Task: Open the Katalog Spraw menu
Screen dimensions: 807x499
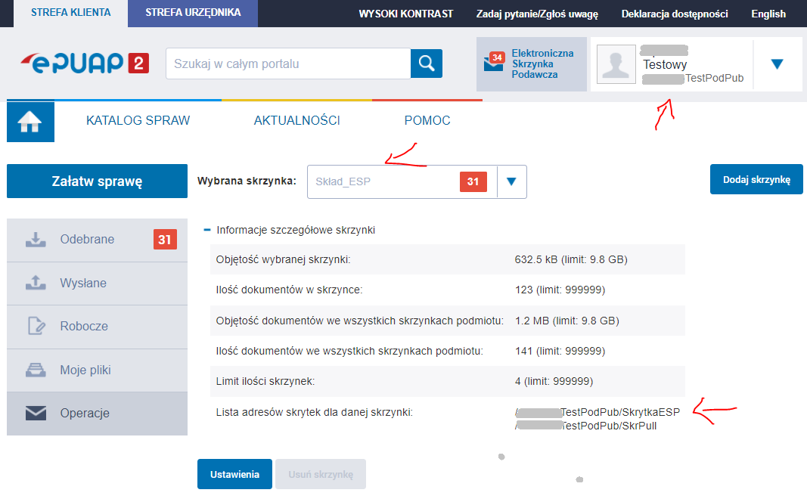Action: (138, 121)
